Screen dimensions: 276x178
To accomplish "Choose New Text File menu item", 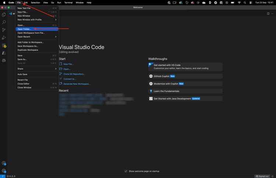I will (x=37, y=8).
